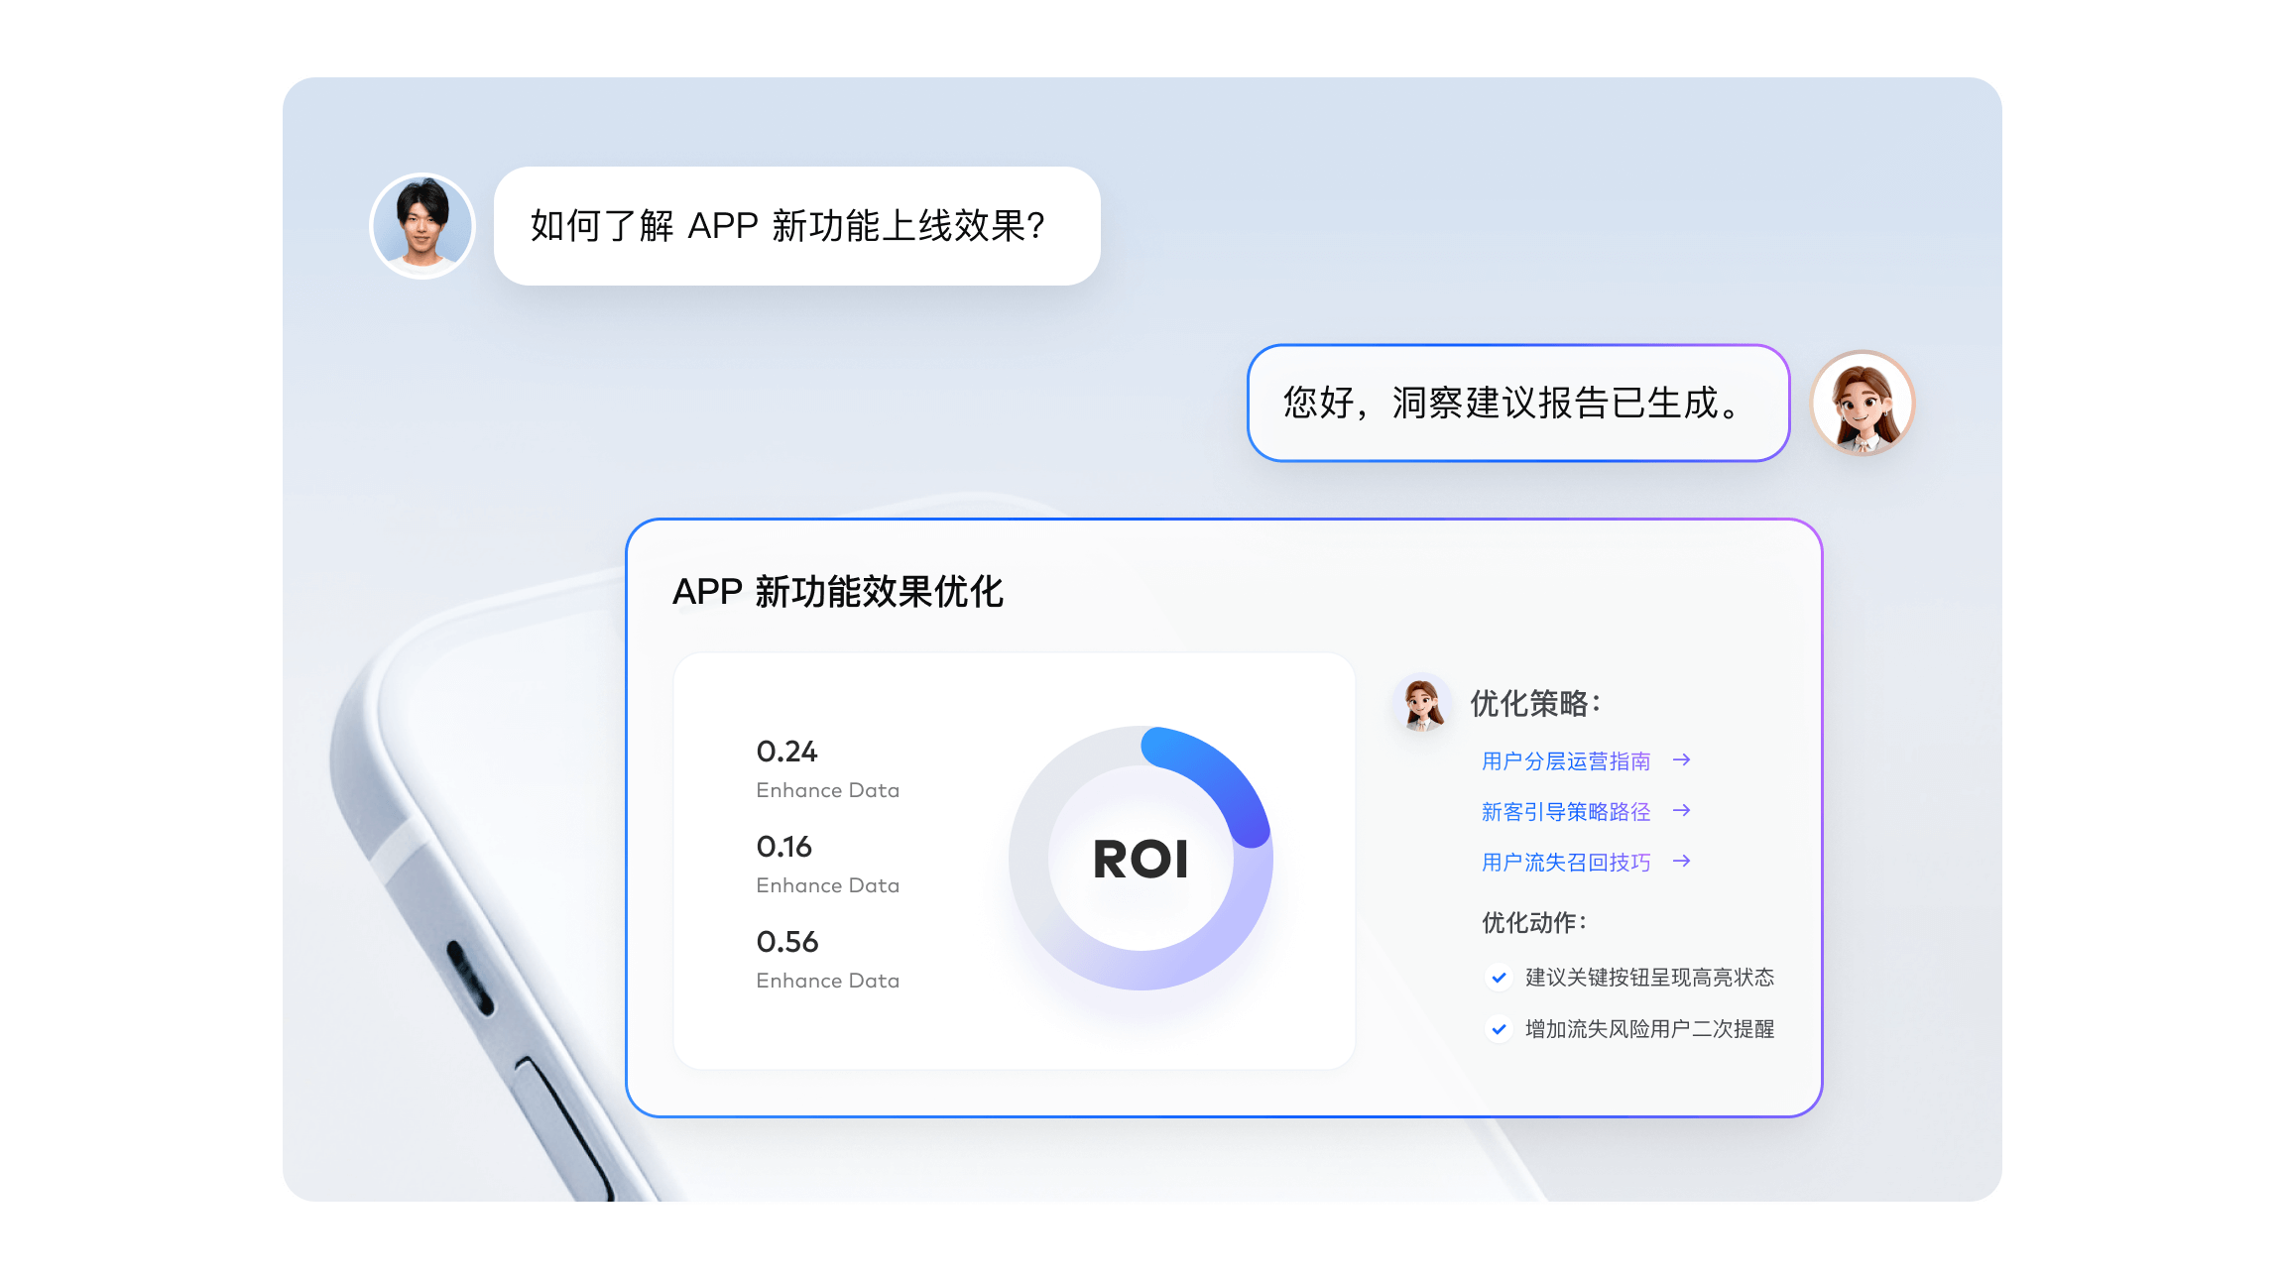Click the female assistant avatar beside reply

point(1863,403)
